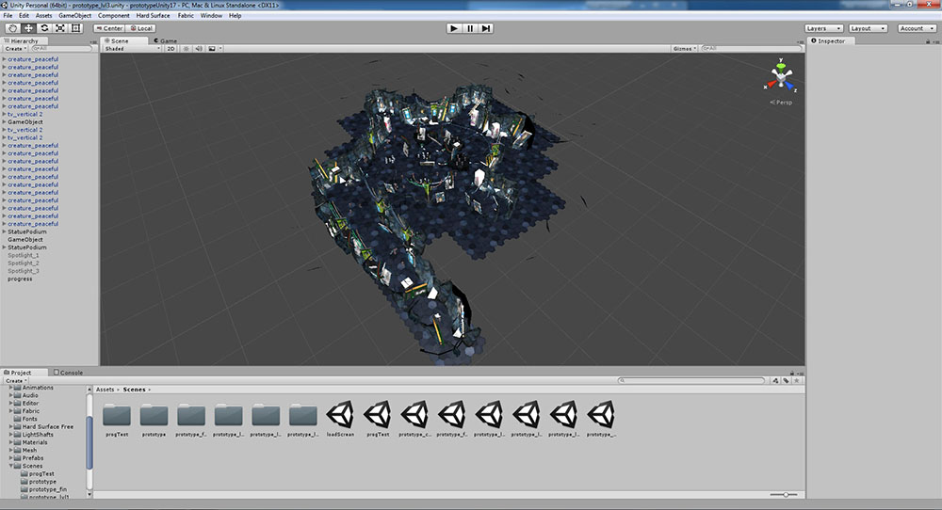Select the Rect transform tool
This screenshot has width=942, height=510.
76,28
